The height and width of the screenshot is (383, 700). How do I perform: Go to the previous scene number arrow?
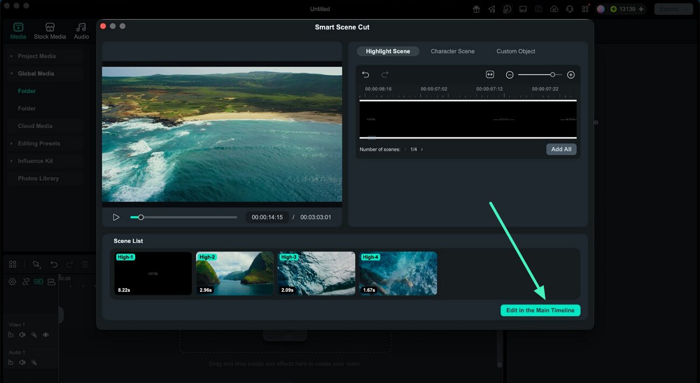tap(405, 149)
